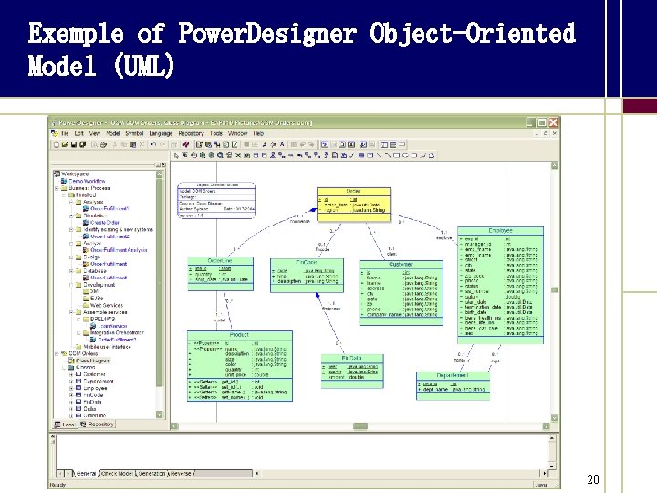Collapse the OOM Orders model node
The image size is (657, 493).
[x=57, y=353]
